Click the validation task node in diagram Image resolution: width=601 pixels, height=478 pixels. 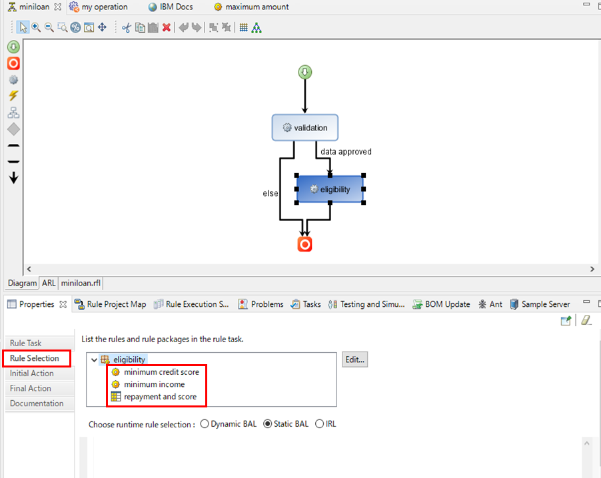point(305,128)
